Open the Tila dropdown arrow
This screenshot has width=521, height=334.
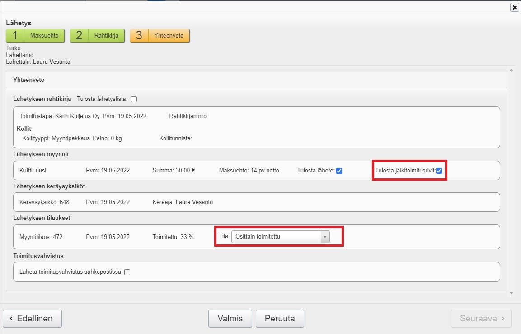tap(325, 237)
